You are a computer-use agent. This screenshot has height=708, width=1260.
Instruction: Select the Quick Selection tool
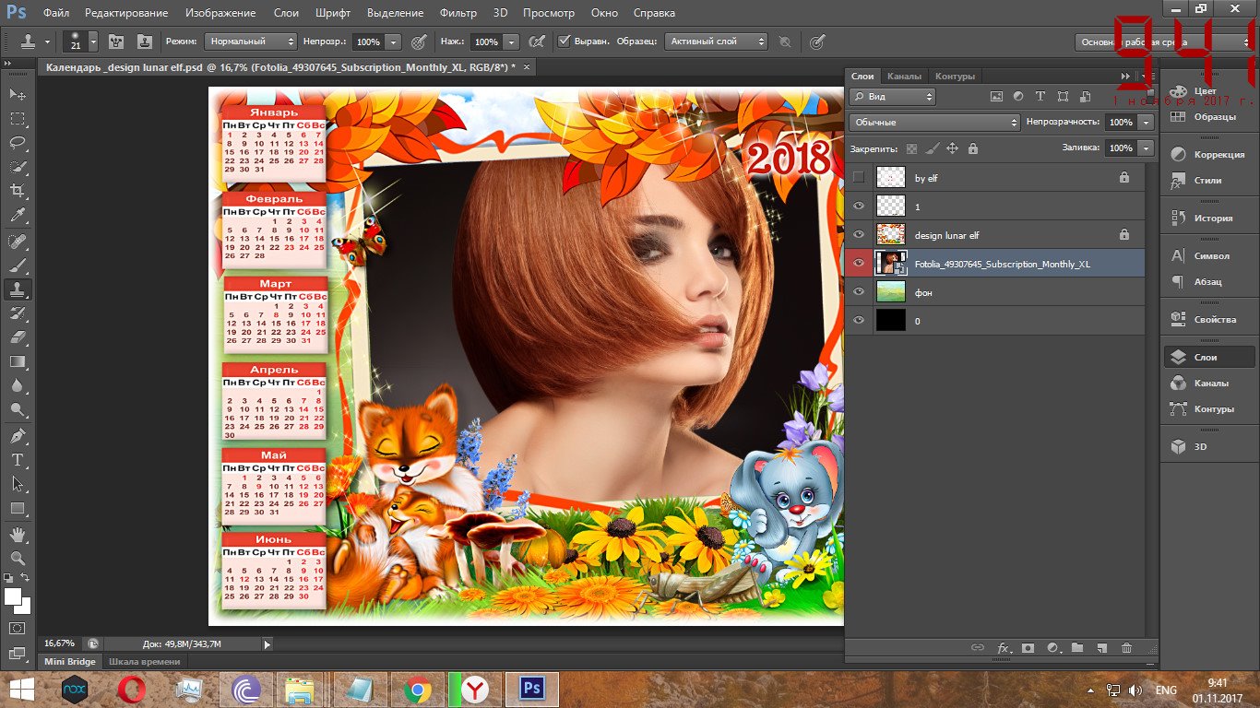pos(18,167)
